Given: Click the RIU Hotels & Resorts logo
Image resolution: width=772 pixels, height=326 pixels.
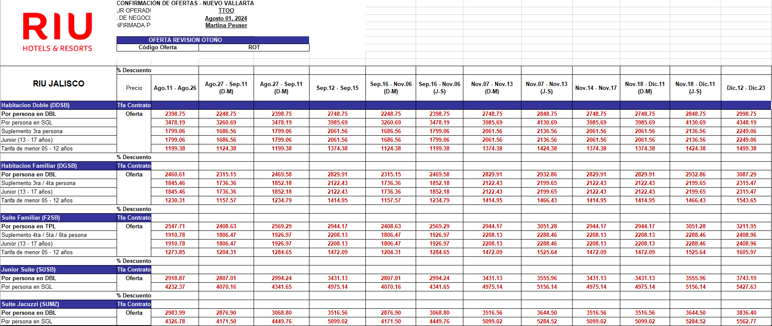Looking at the screenshot, I should [58, 32].
